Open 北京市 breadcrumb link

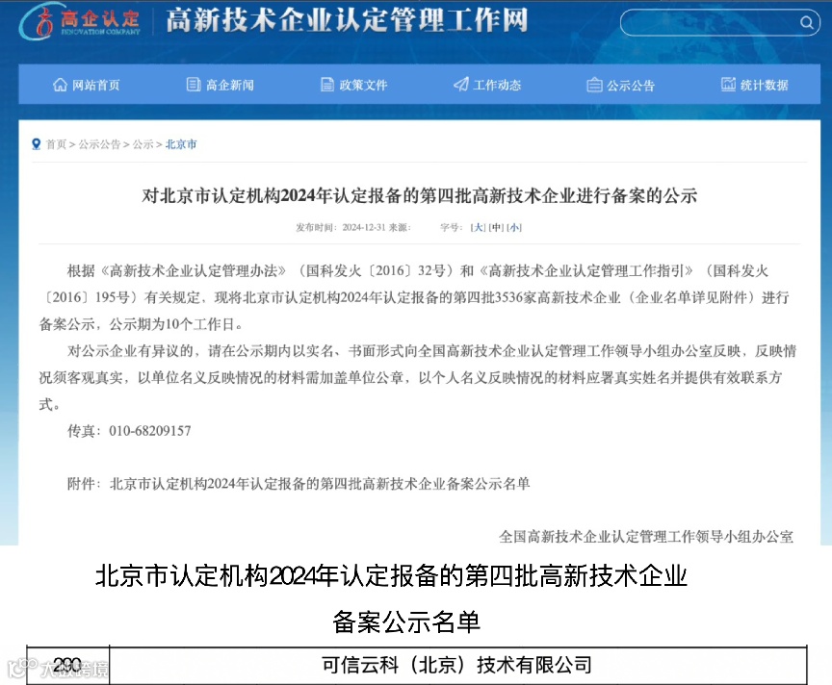[181, 144]
